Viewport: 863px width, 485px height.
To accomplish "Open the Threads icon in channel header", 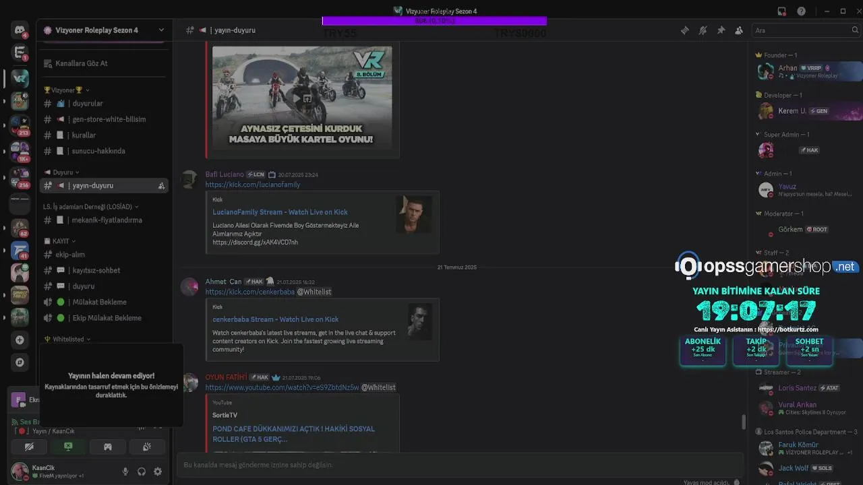I will [x=685, y=30].
